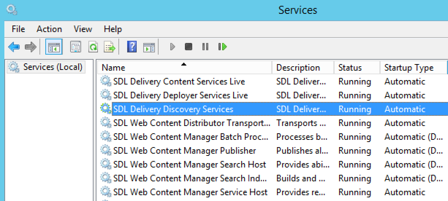Click the Refresh toolbar icon

(93, 47)
